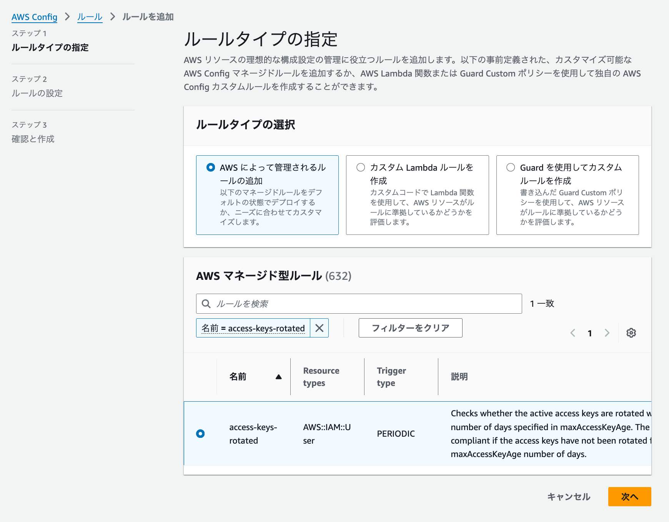Sort by 名前 using the sort arrow
The image size is (669, 522).
tap(279, 377)
